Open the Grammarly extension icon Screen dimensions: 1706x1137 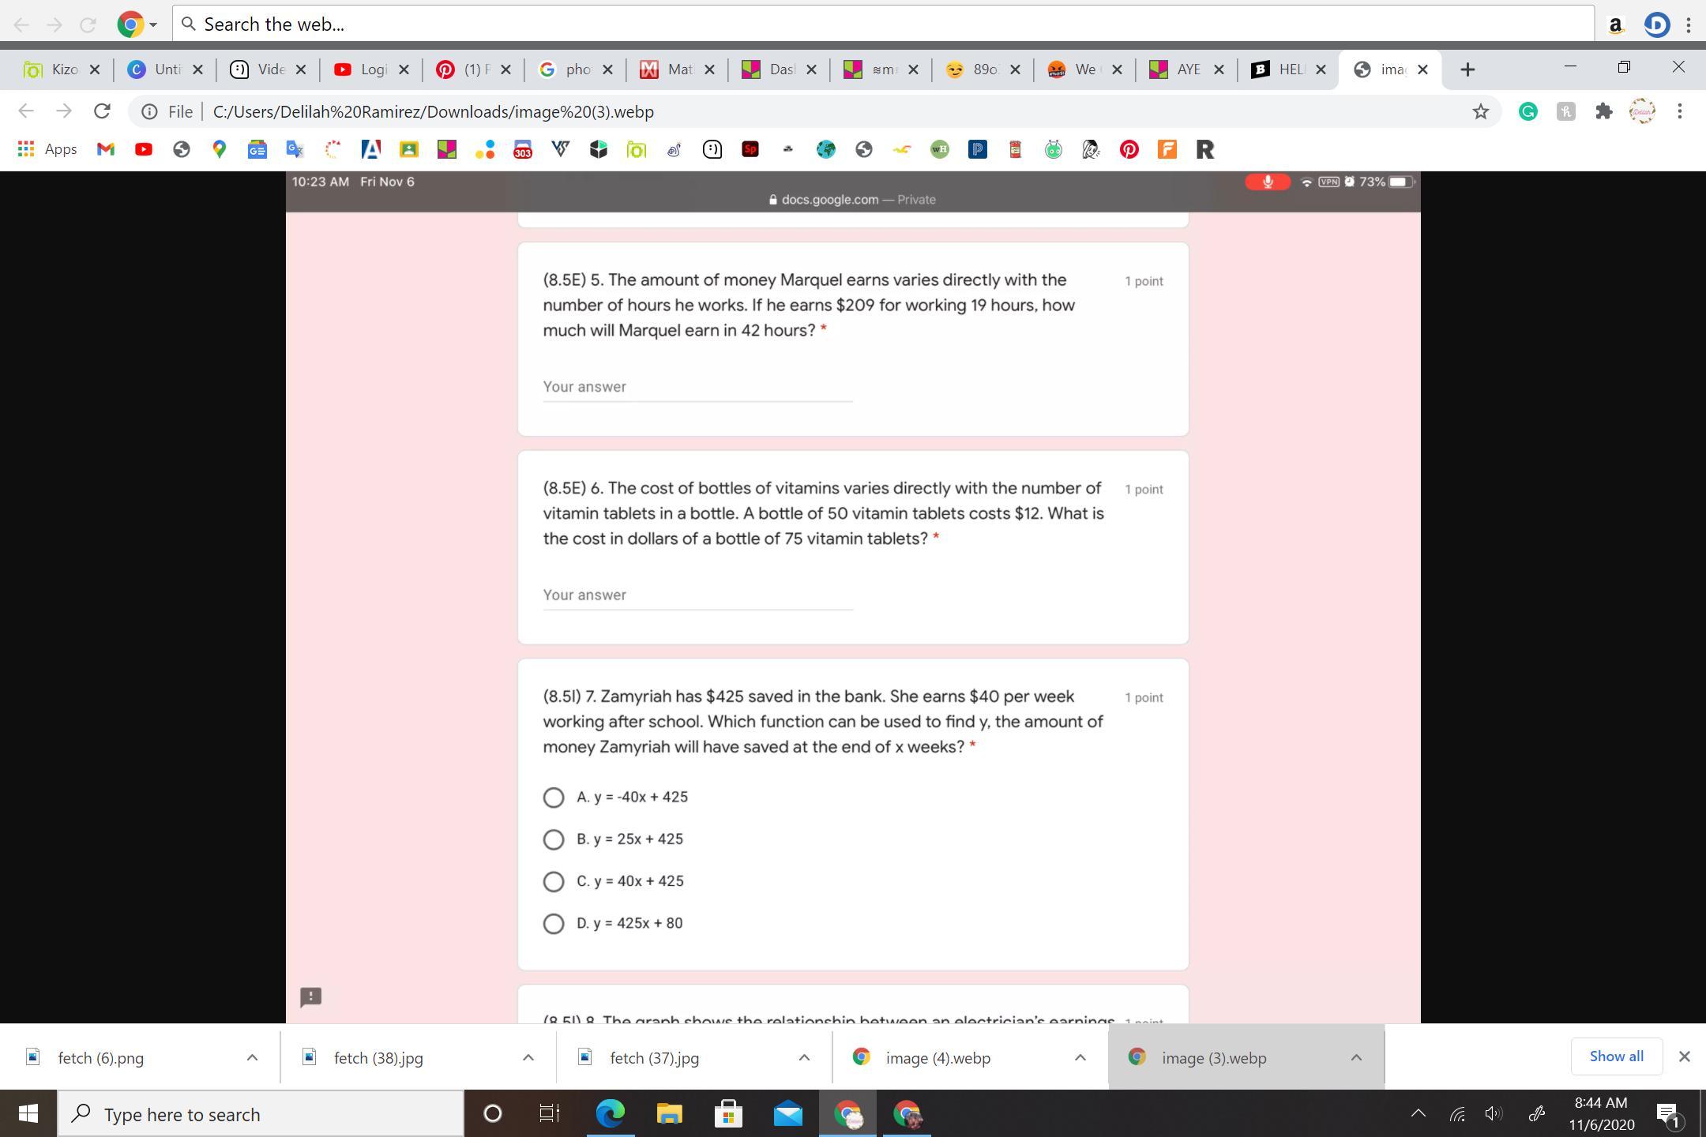click(x=1528, y=112)
